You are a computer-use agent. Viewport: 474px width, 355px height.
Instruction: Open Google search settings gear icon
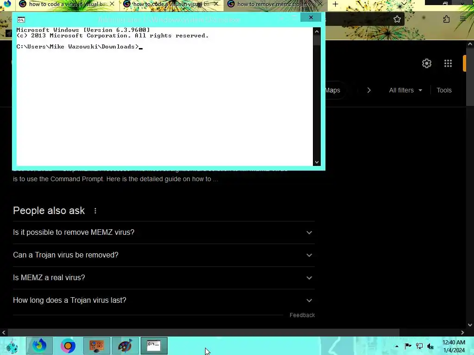tap(426, 63)
